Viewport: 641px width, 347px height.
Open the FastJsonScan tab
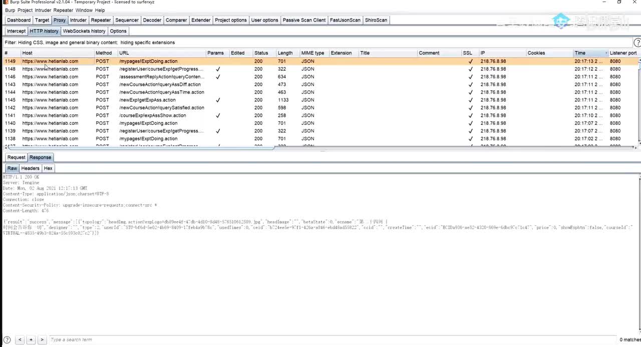pos(345,20)
